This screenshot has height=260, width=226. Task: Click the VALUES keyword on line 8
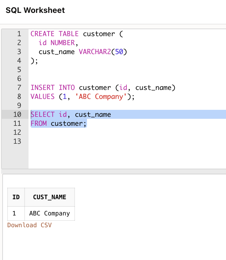click(x=42, y=97)
